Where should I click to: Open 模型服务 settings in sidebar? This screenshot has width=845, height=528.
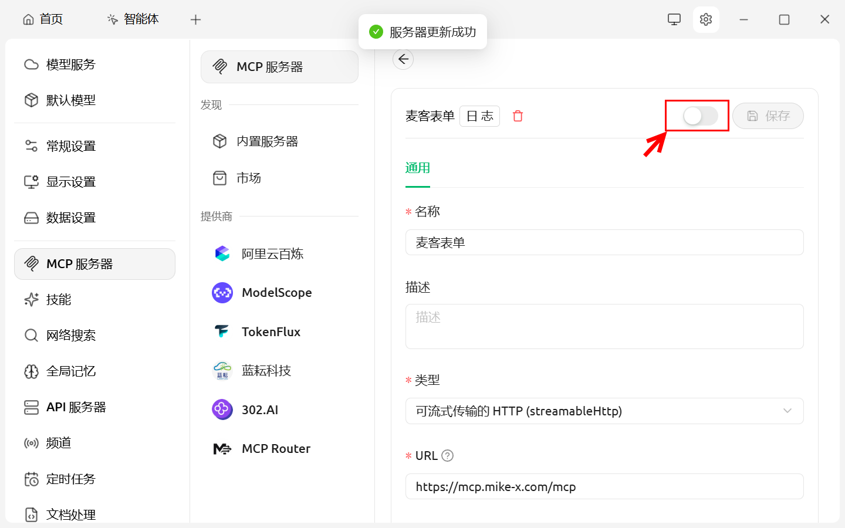pos(70,65)
